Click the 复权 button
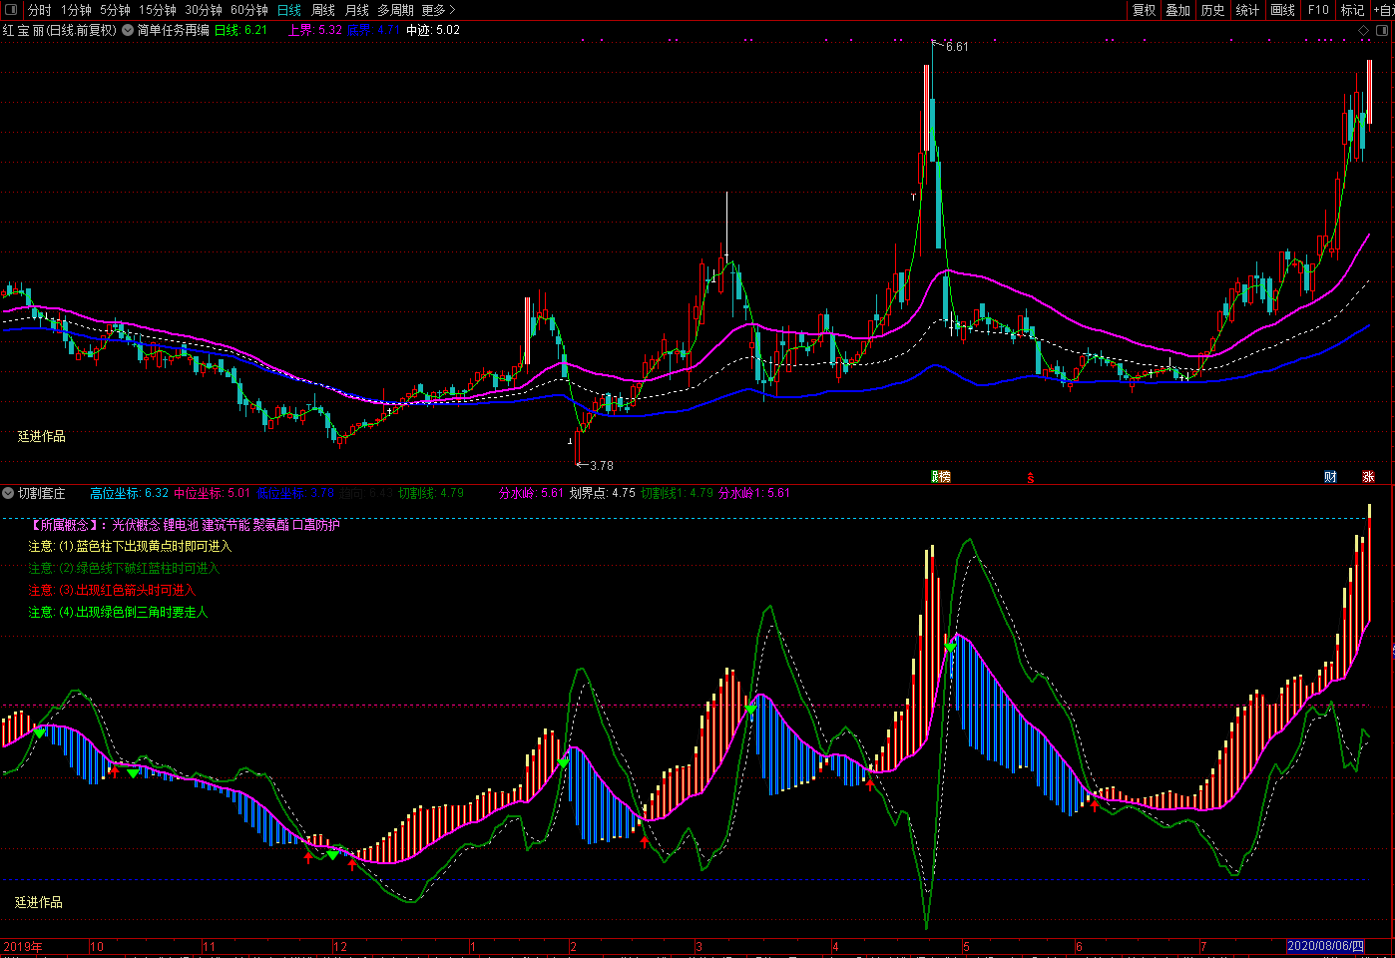Image resolution: width=1395 pixels, height=958 pixels. click(1144, 10)
